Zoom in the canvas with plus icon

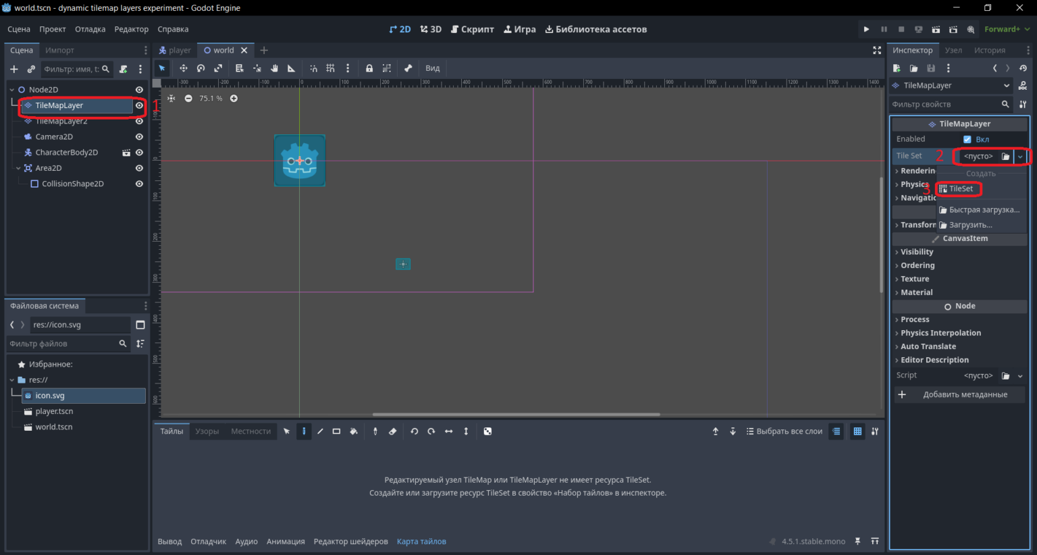(x=234, y=99)
